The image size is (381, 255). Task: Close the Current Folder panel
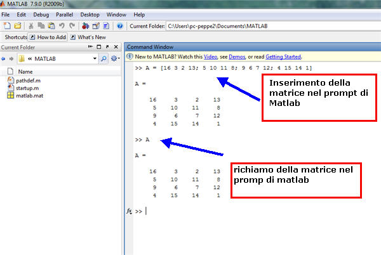[x=116, y=47]
